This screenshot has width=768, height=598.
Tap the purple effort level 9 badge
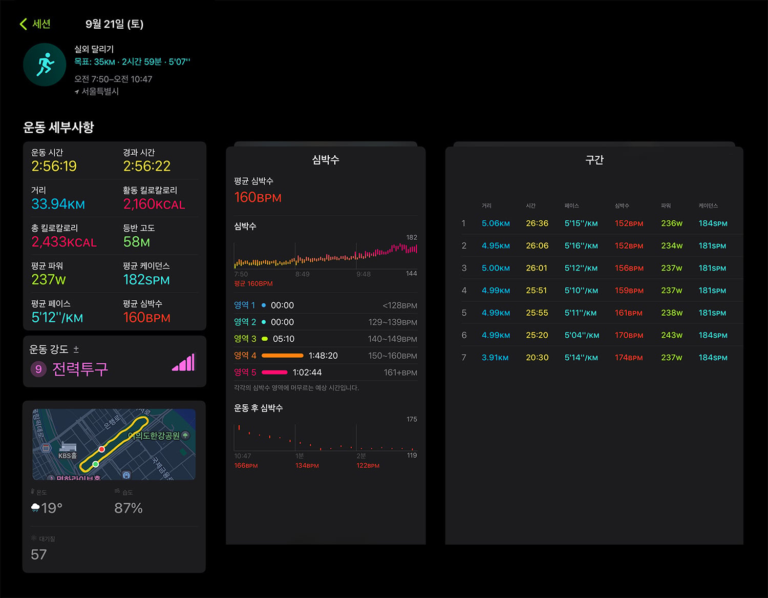point(38,369)
